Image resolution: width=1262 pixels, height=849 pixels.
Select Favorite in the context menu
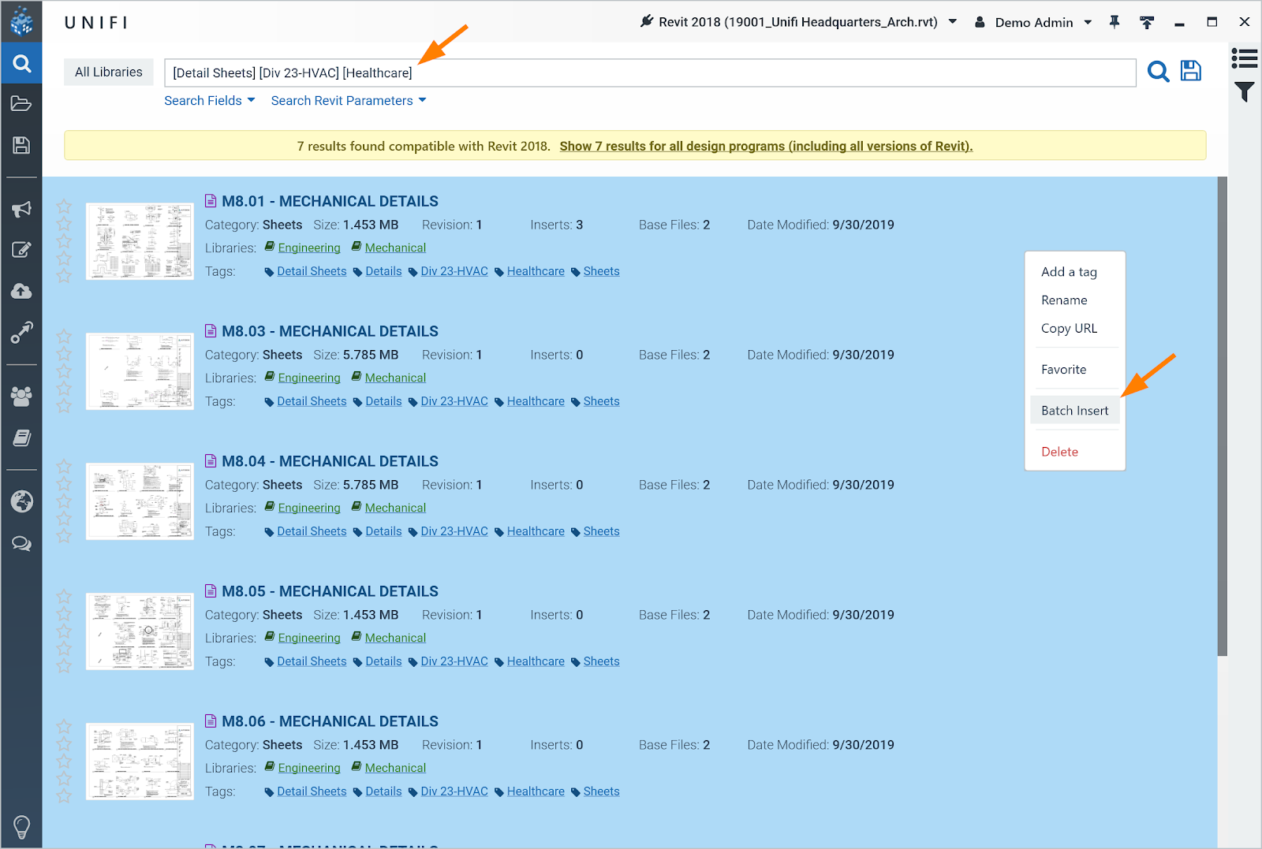1063,370
